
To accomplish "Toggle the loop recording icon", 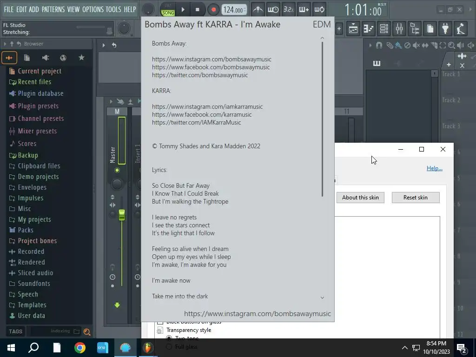I will (x=319, y=9).
